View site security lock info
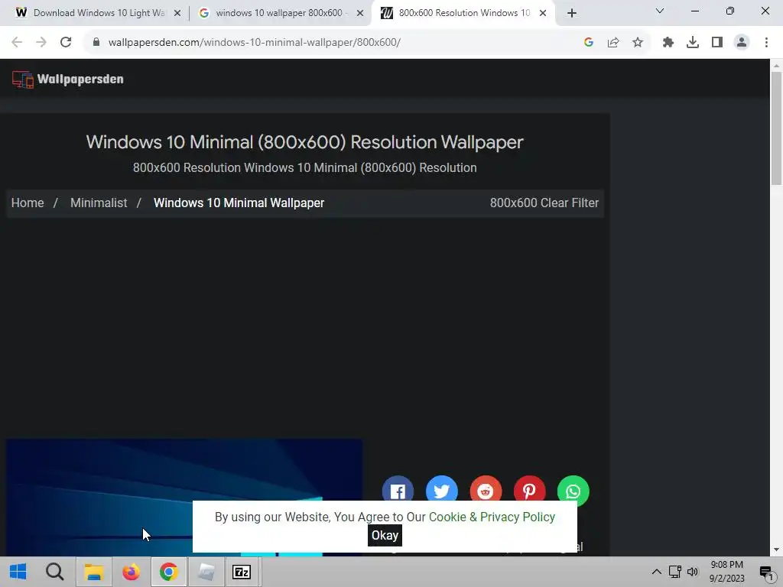The height and width of the screenshot is (587, 783). [96, 43]
